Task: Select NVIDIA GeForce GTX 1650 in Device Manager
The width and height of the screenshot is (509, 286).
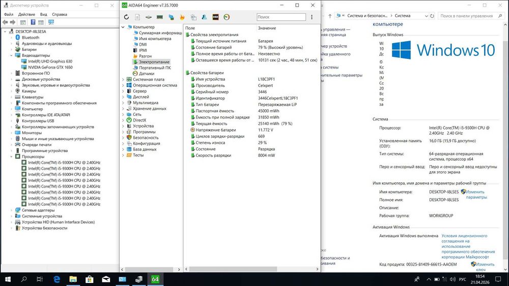Action: click(x=50, y=68)
